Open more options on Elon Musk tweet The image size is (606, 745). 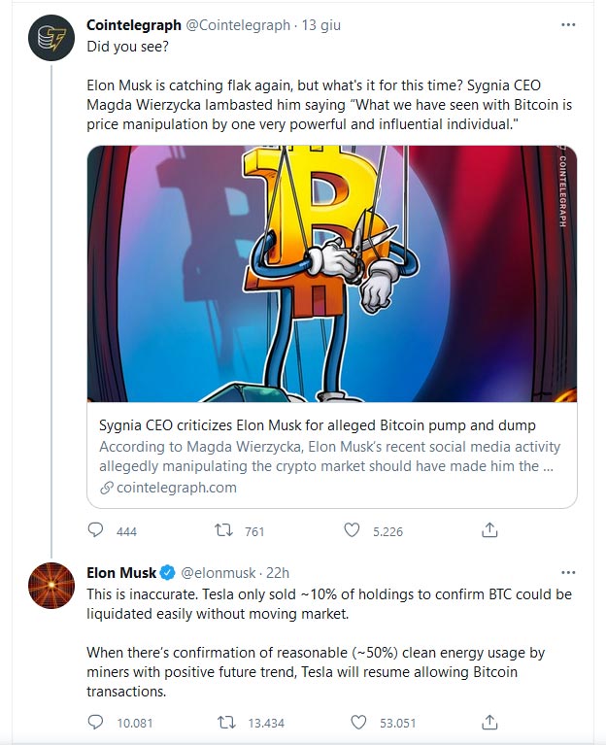[569, 572]
